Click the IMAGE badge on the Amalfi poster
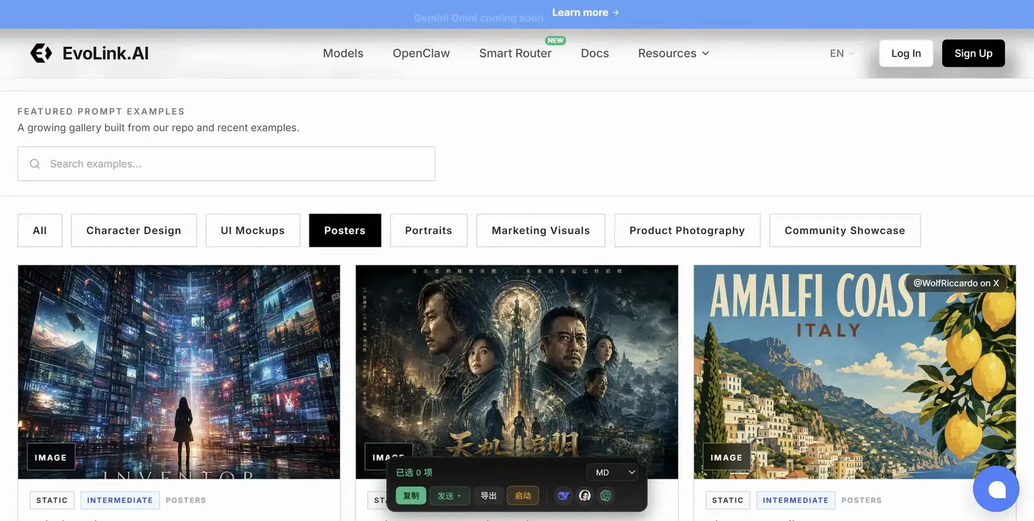Image resolution: width=1034 pixels, height=521 pixels. (727, 457)
